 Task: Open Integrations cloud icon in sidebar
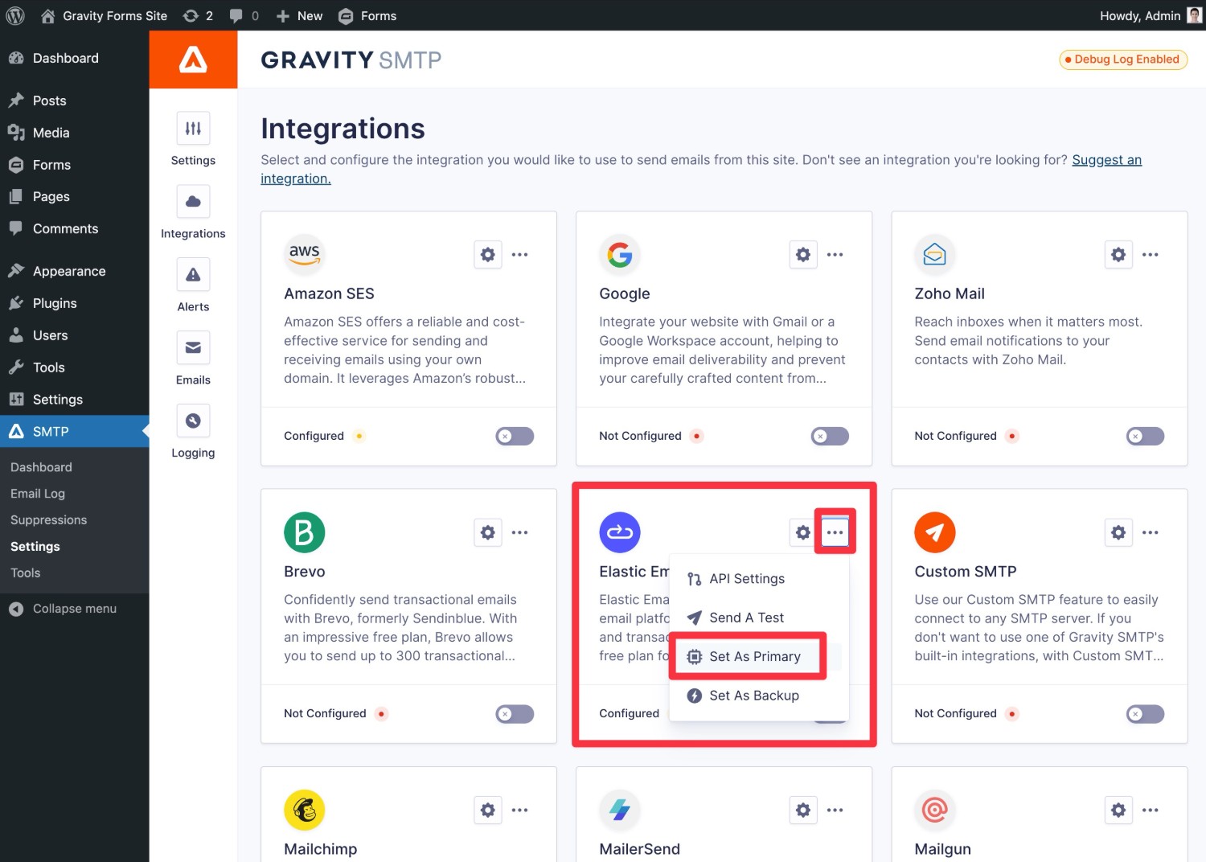pyautogui.click(x=193, y=202)
